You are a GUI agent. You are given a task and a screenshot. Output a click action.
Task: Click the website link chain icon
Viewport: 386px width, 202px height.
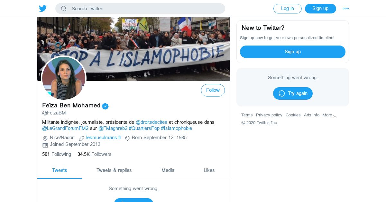pyautogui.click(x=82, y=138)
